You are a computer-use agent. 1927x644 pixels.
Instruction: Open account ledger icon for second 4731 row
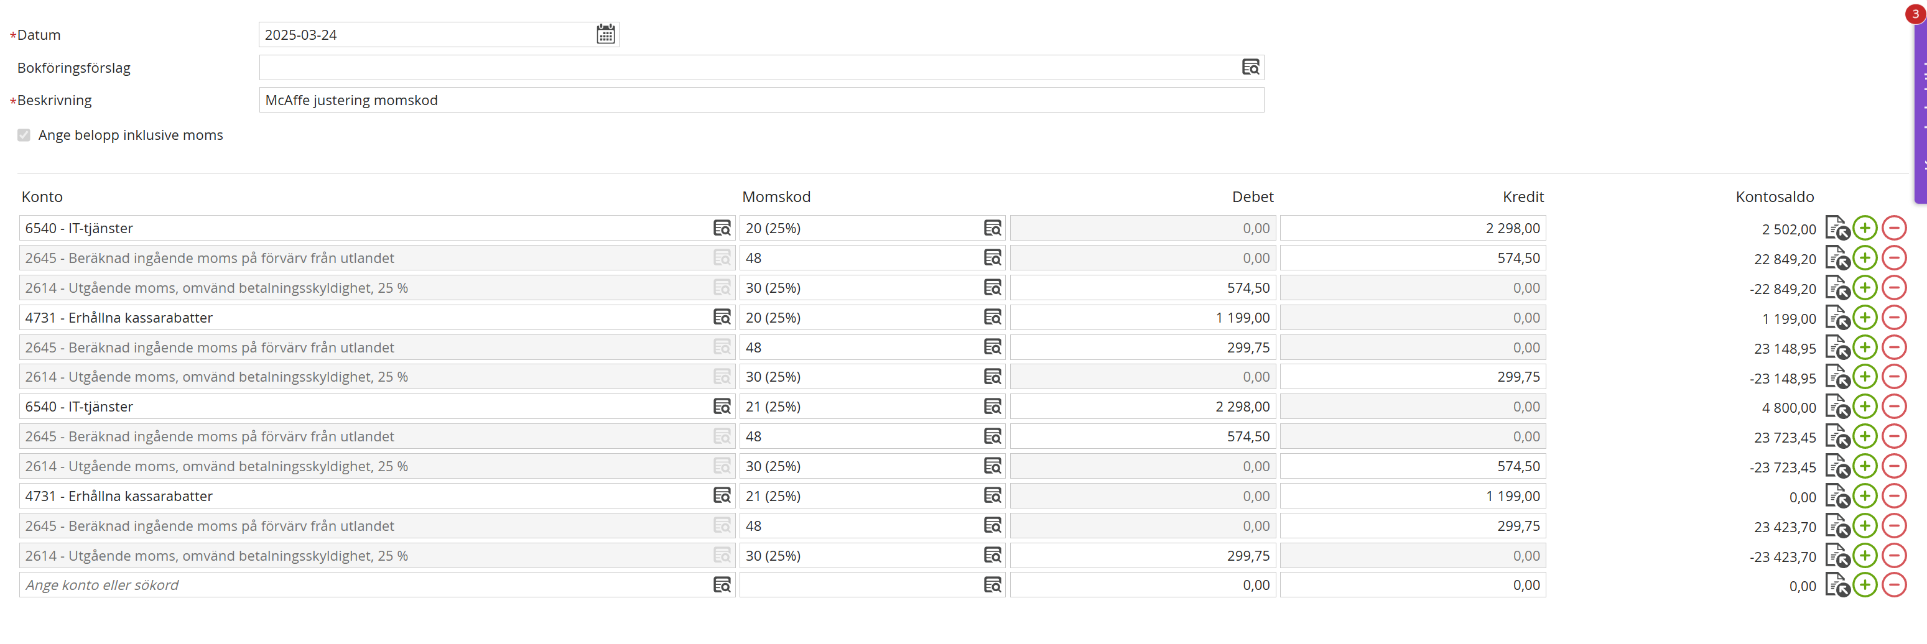(1836, 496)
